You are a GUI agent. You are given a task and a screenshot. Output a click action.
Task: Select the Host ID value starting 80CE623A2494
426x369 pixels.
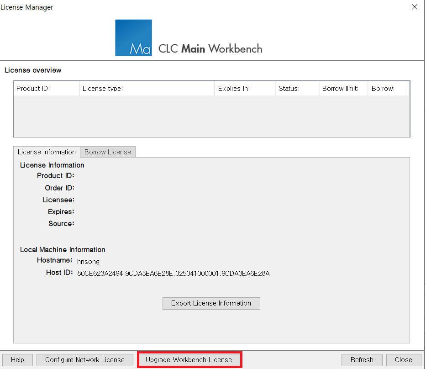pos(174,274)
